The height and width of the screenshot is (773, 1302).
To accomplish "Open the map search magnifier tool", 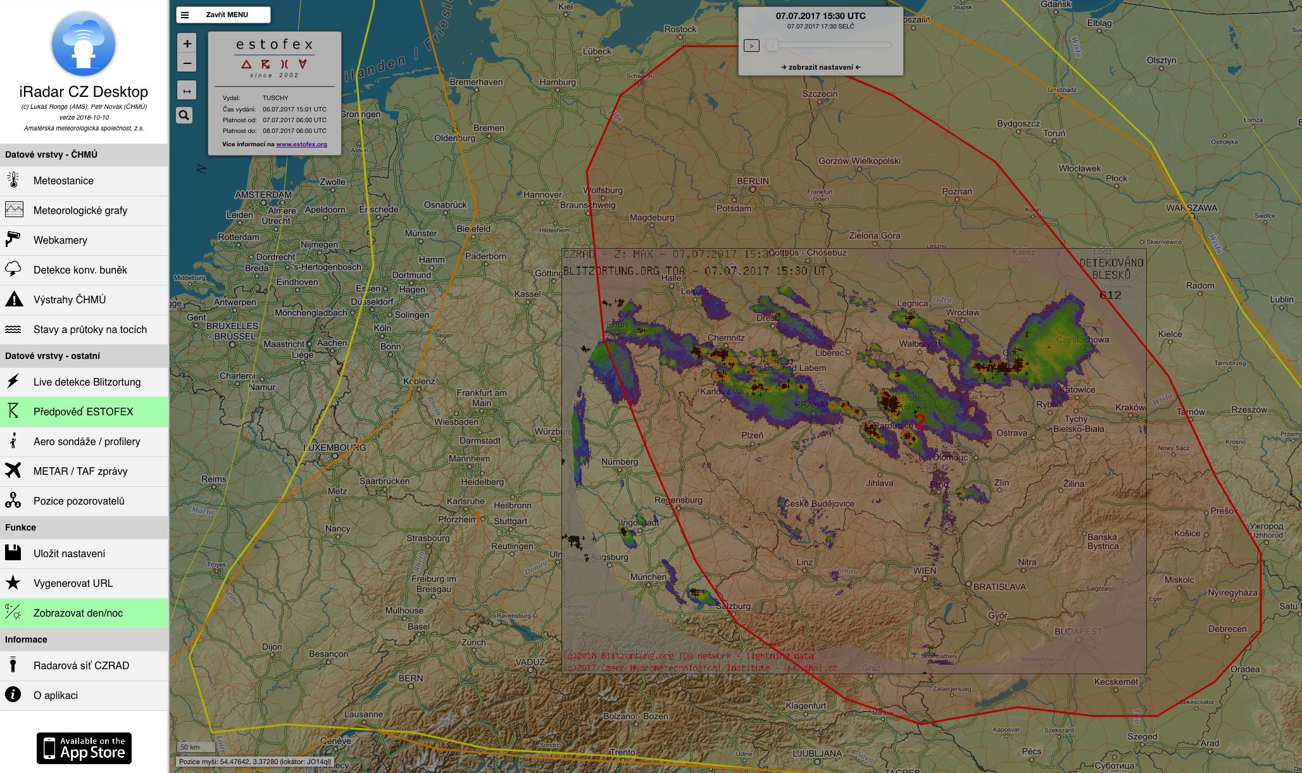I will tap(184, 115).
